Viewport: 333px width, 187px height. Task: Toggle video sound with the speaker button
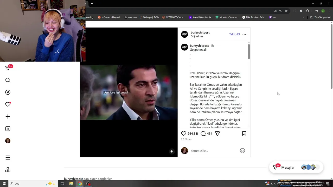click(172, 151)
